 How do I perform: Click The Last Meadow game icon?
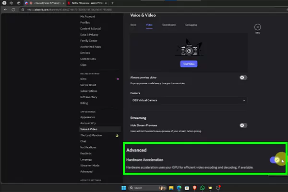117,136
